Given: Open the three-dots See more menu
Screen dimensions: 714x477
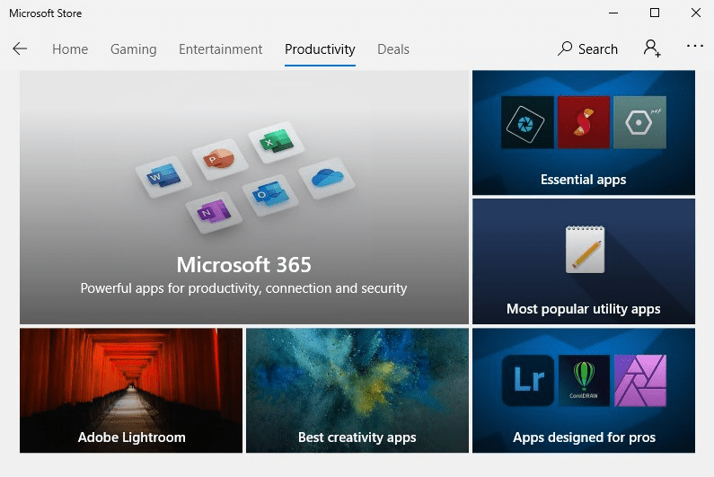Looking at the screenshot, I should (x=695, y=46).
